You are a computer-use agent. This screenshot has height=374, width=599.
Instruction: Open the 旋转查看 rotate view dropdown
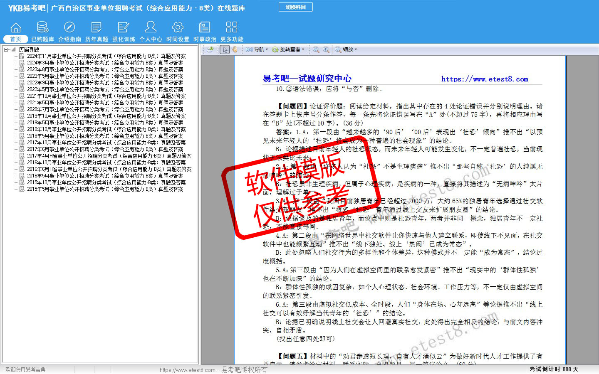288,49
